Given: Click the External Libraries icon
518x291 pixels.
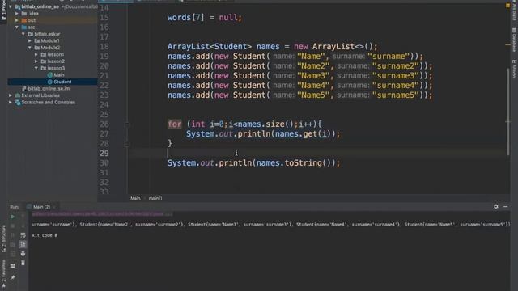Looking at the screenshot, I should [x=18, y=95].
